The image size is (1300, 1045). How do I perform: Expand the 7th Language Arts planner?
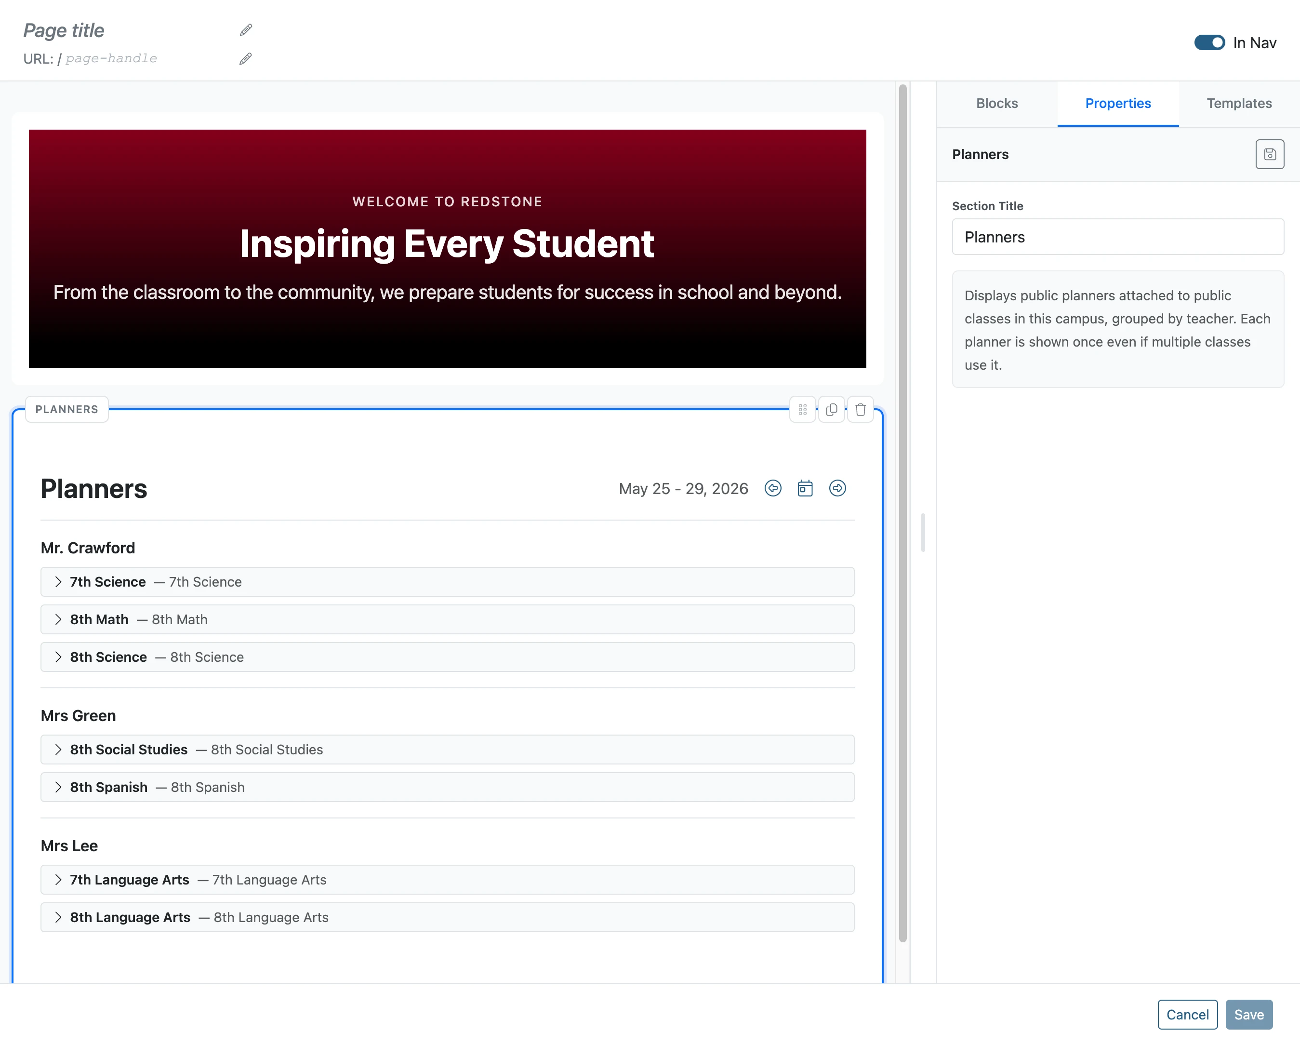(x=448, y=880)
